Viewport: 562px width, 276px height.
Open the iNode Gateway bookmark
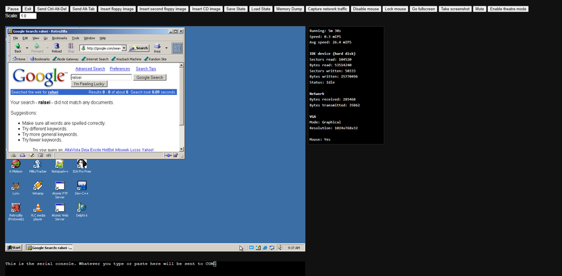65,59
